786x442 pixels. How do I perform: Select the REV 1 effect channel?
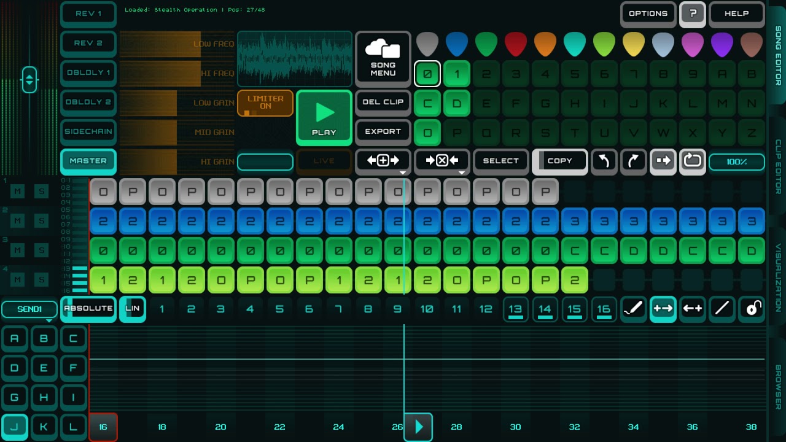click(88, 14)
